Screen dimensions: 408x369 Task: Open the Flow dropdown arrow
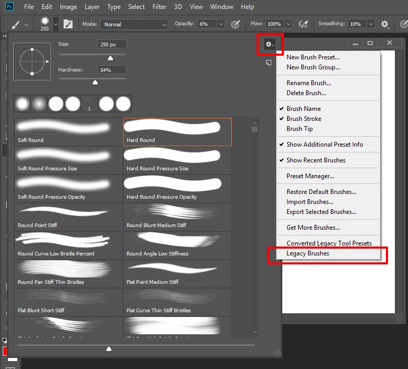289,24
